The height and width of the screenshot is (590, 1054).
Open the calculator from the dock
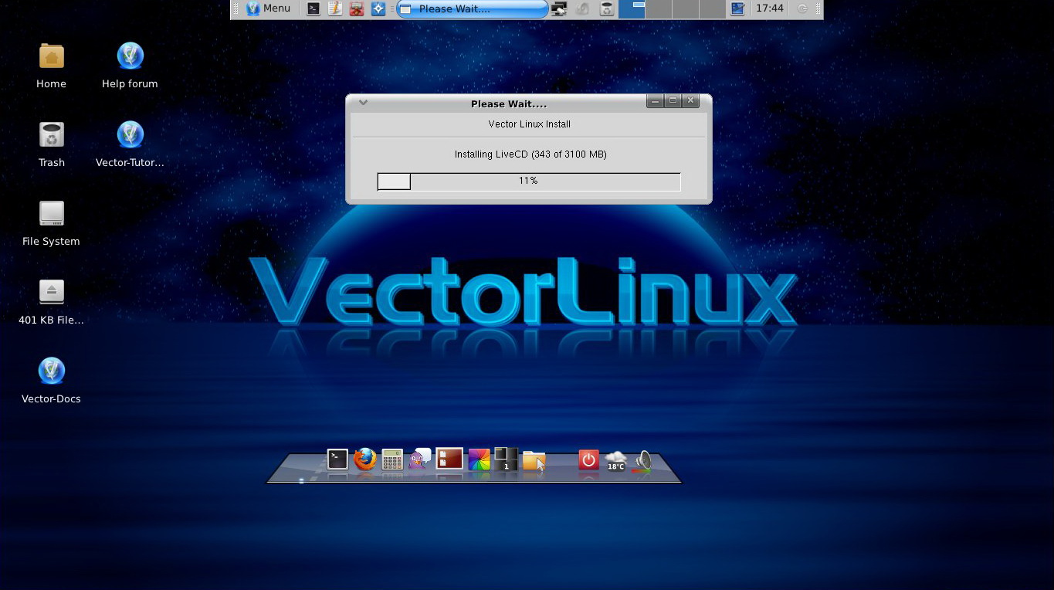pos(392,459)
